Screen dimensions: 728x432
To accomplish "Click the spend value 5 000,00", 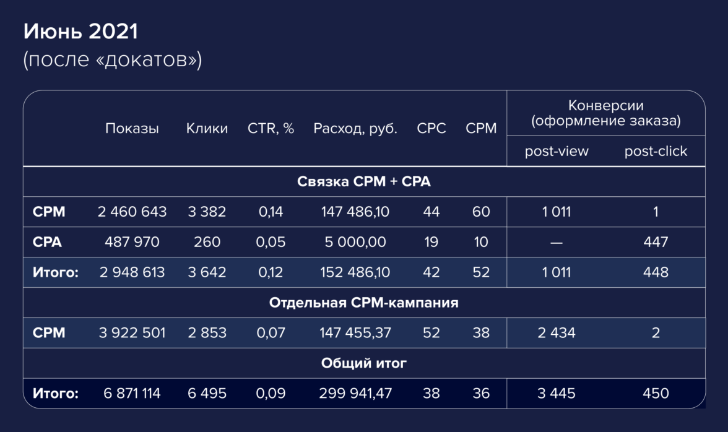I will click(355, 242).
